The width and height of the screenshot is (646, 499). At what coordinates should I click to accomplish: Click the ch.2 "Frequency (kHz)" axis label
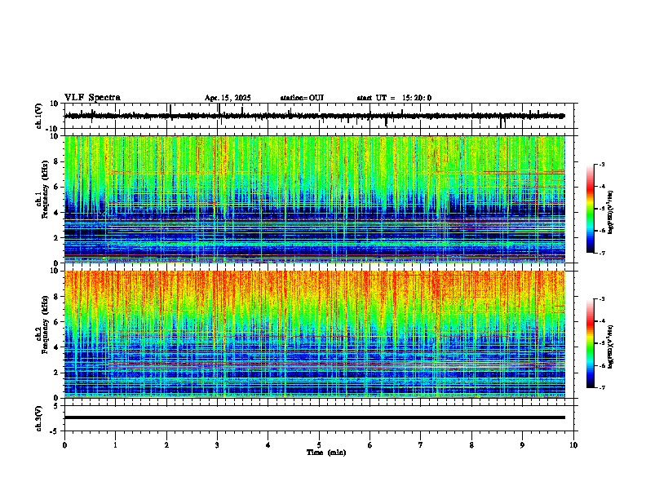tap(45, 325)
